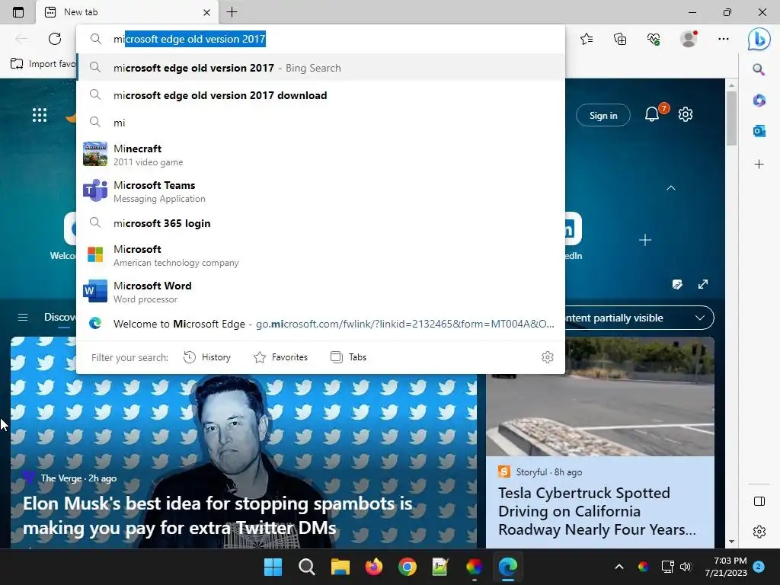Open the Collections icon
This screenshot has width=780, height=585.
point(620,39)
